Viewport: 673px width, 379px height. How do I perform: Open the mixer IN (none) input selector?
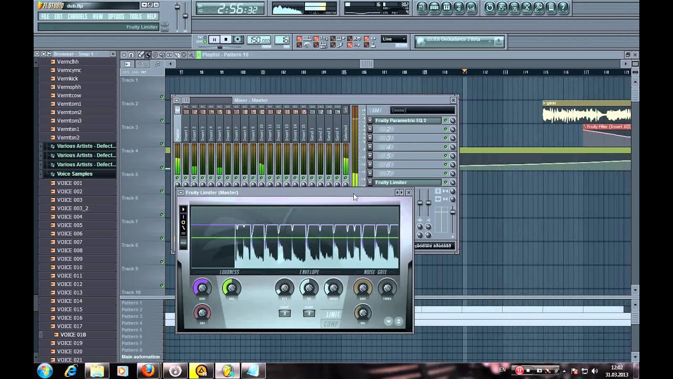click(422, 110)
